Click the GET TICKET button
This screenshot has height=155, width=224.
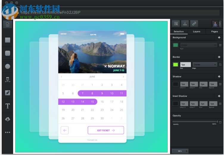tap(106, 130)
